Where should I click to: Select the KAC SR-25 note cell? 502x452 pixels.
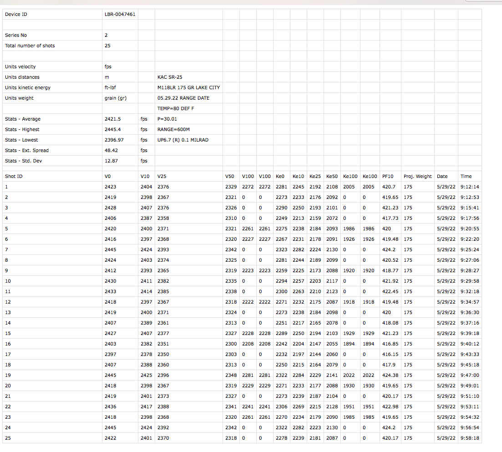170,77
